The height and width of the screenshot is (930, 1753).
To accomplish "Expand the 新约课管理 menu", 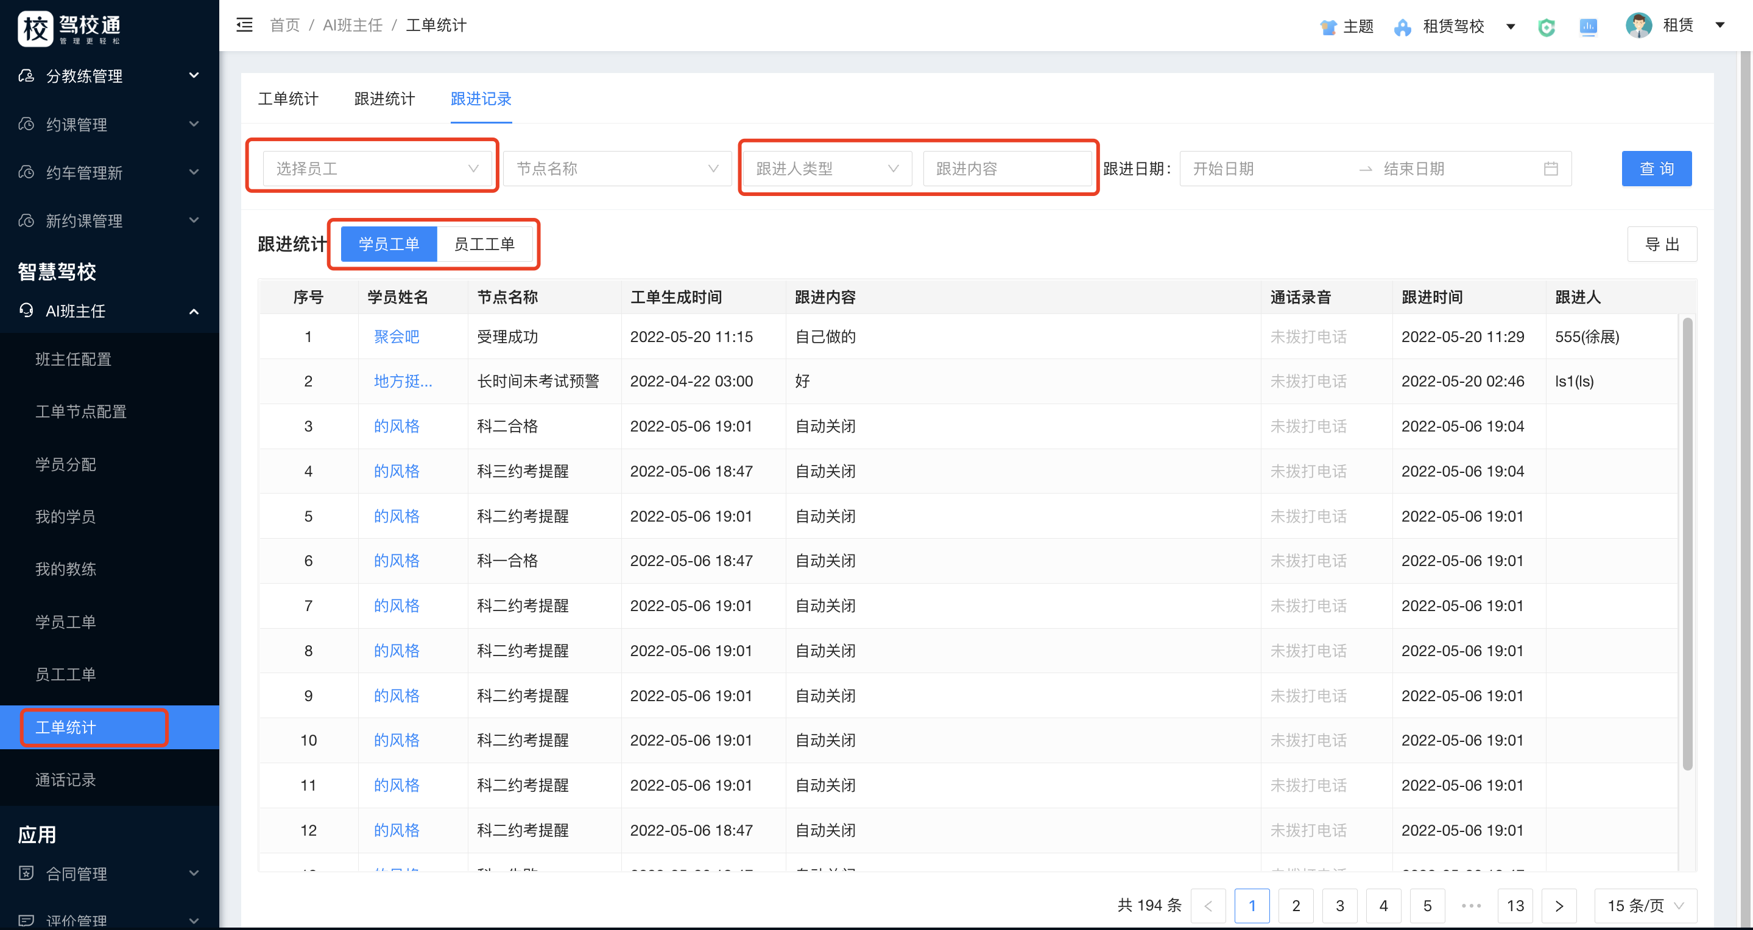I will [x=194, y=220].
